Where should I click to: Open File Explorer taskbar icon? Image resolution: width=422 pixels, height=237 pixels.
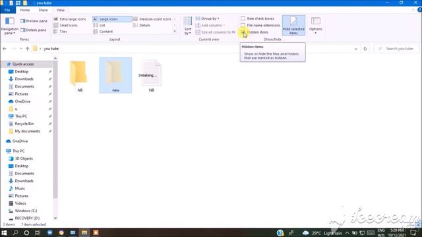pyautogui.click(x=84, y=232)
